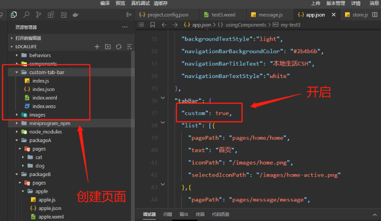
Task: Select usingComponents in the breadcrumb
Action: [246, 25]
